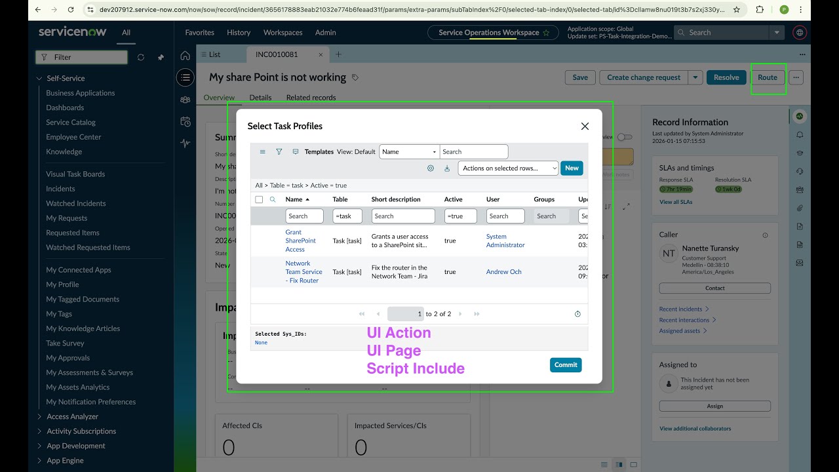Click the filter funnel icon in dialog
This screenshot has height=472, width=839.
[x=279, y=151]
